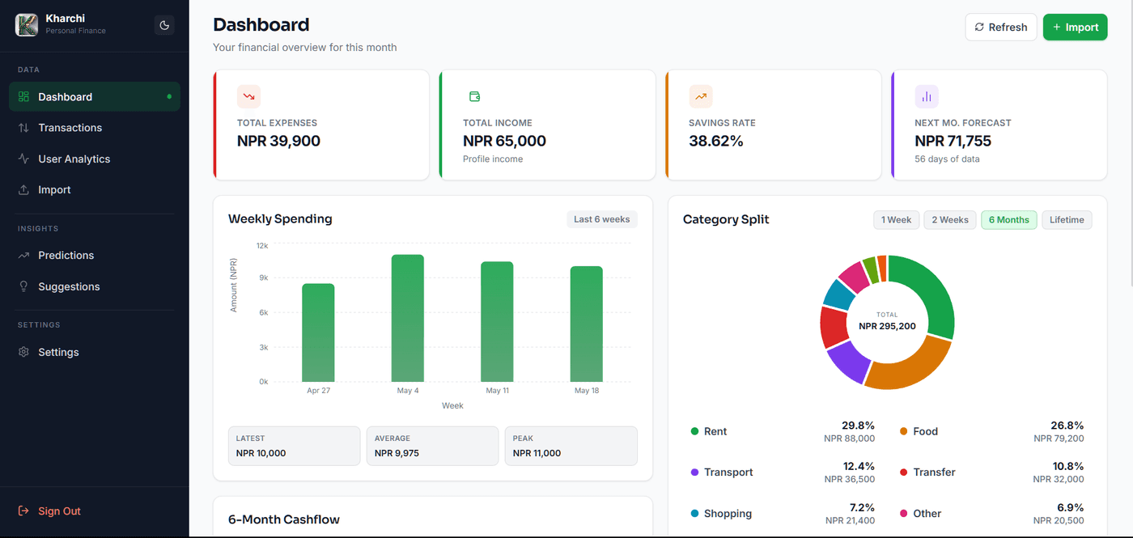Click the Transport legend purple dot

694,472
